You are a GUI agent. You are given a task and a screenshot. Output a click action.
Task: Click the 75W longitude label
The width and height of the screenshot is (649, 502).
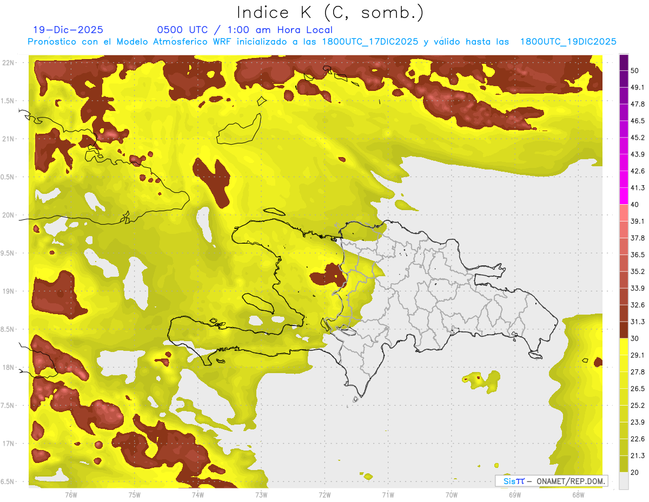click(x=135, y=494)
